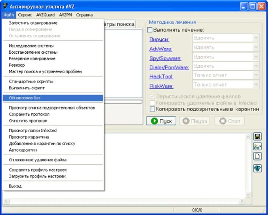Select Отложенное удаление файла entry
This screenshot has height=215, width=268.
53,160
